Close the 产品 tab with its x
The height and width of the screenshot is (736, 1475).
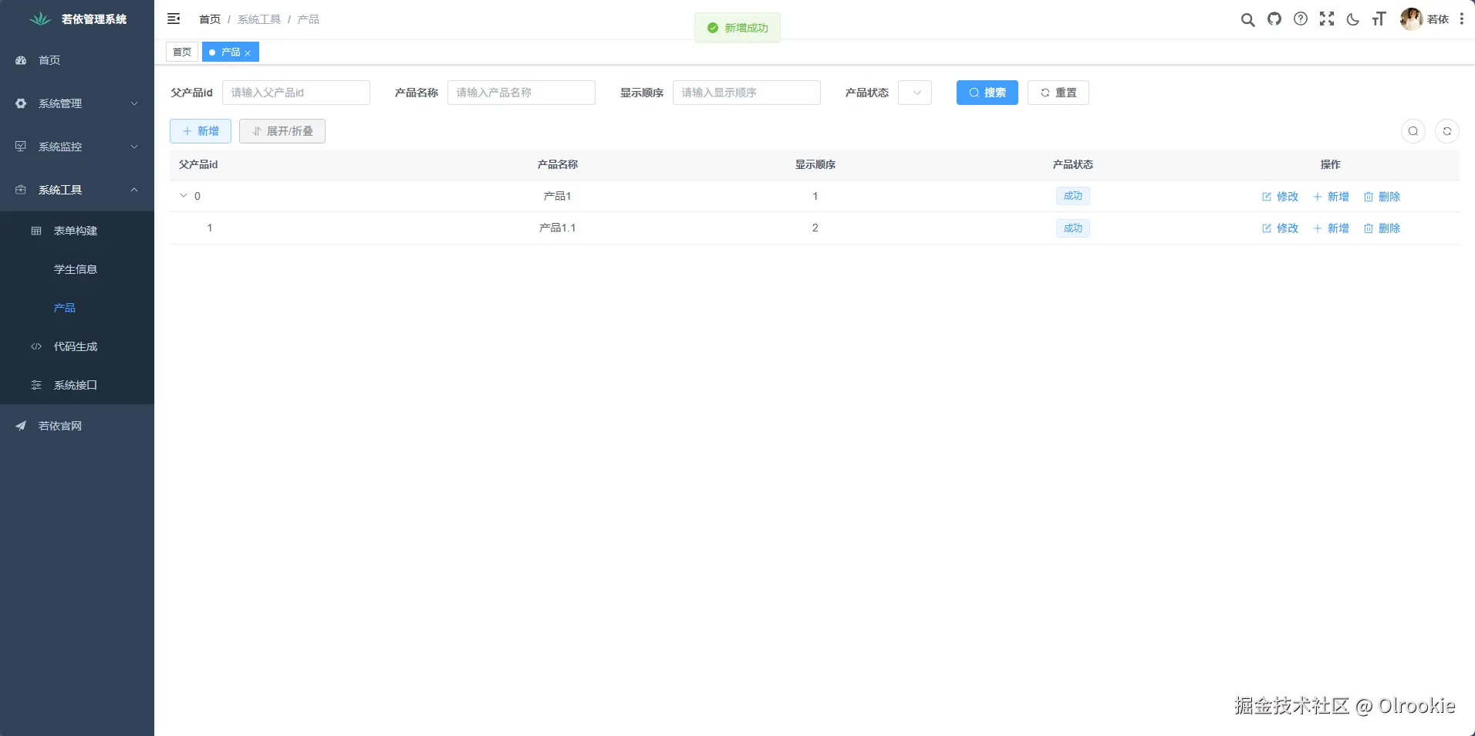248,52
